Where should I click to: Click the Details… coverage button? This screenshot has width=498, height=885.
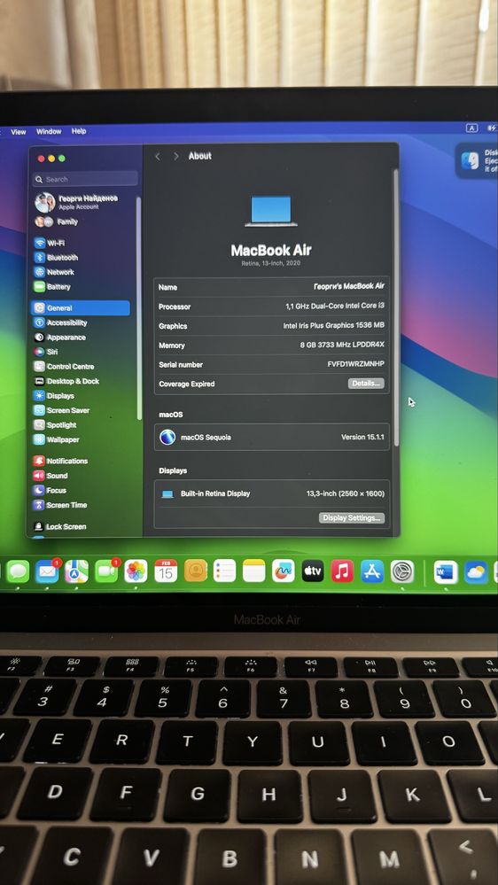click(x=366, y=384)
